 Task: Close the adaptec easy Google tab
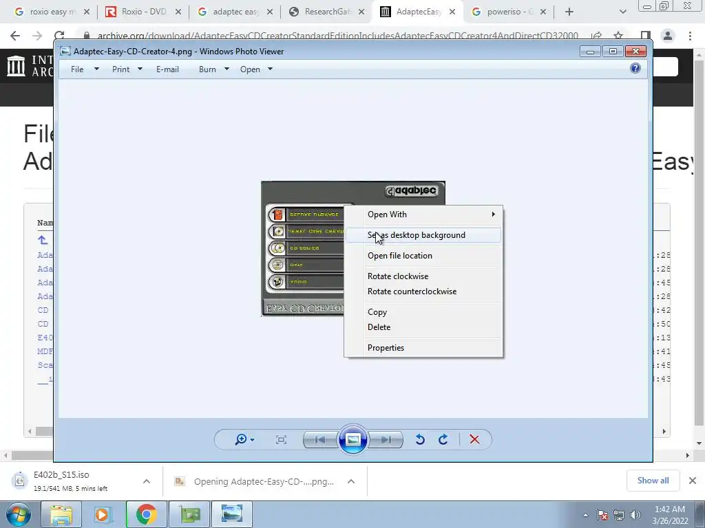(x=270, y=12)
